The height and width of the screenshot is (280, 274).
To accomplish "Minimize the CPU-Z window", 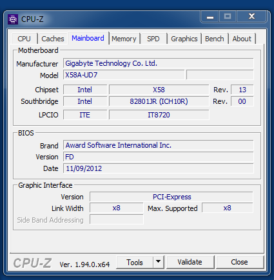I will 210,17.
